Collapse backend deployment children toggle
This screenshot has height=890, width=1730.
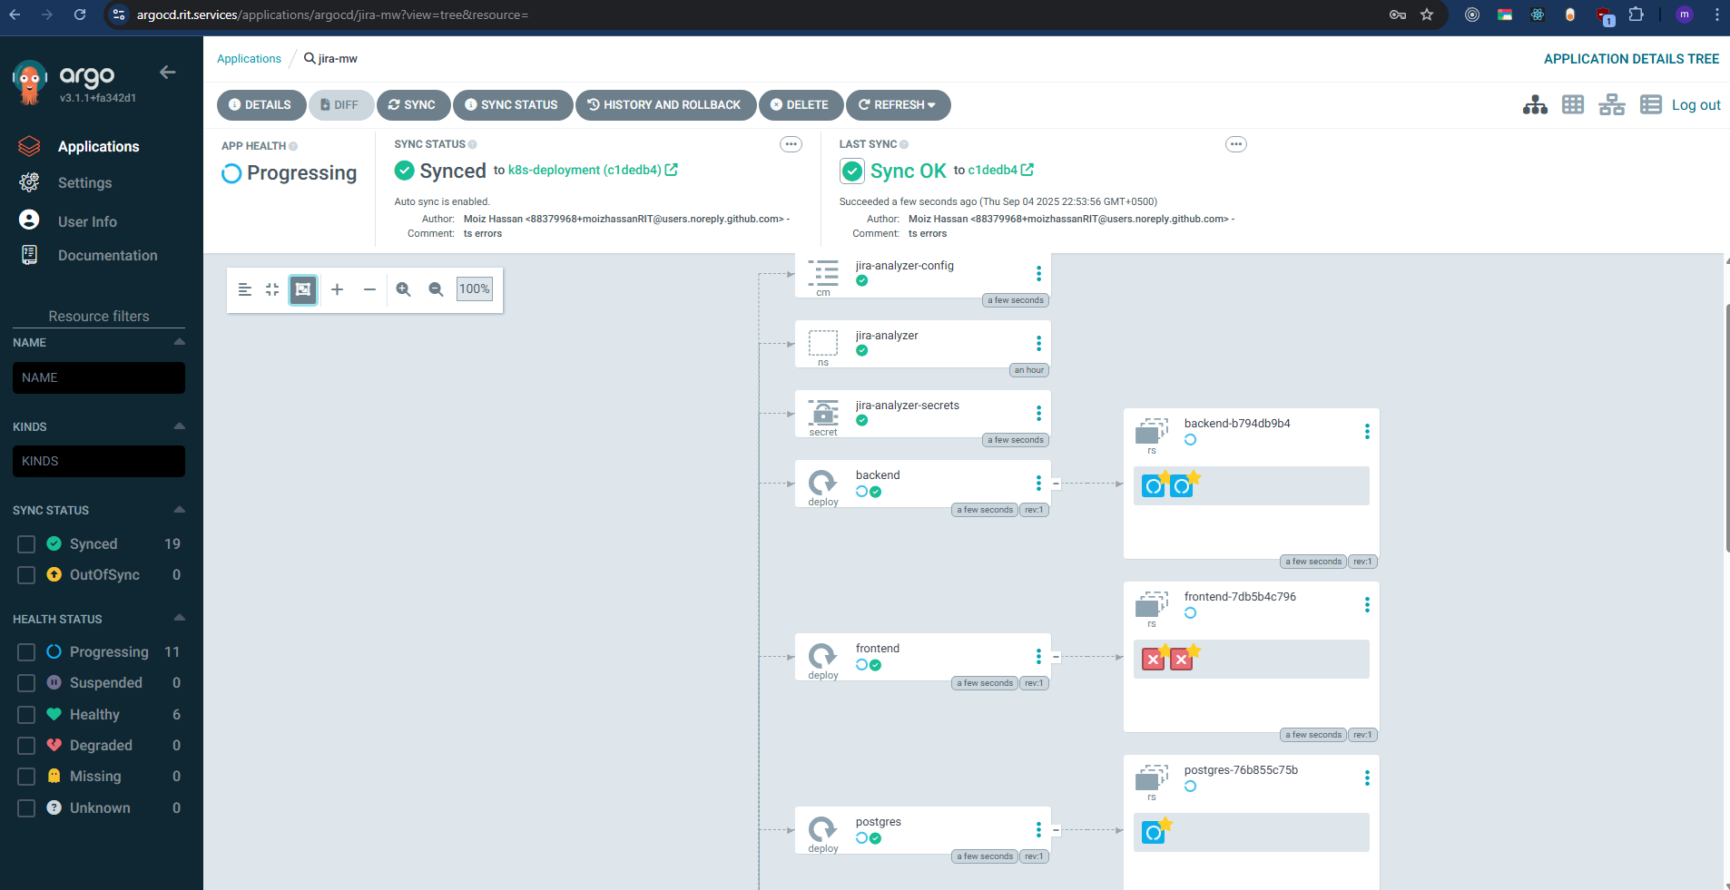[x=1056, y=484]
